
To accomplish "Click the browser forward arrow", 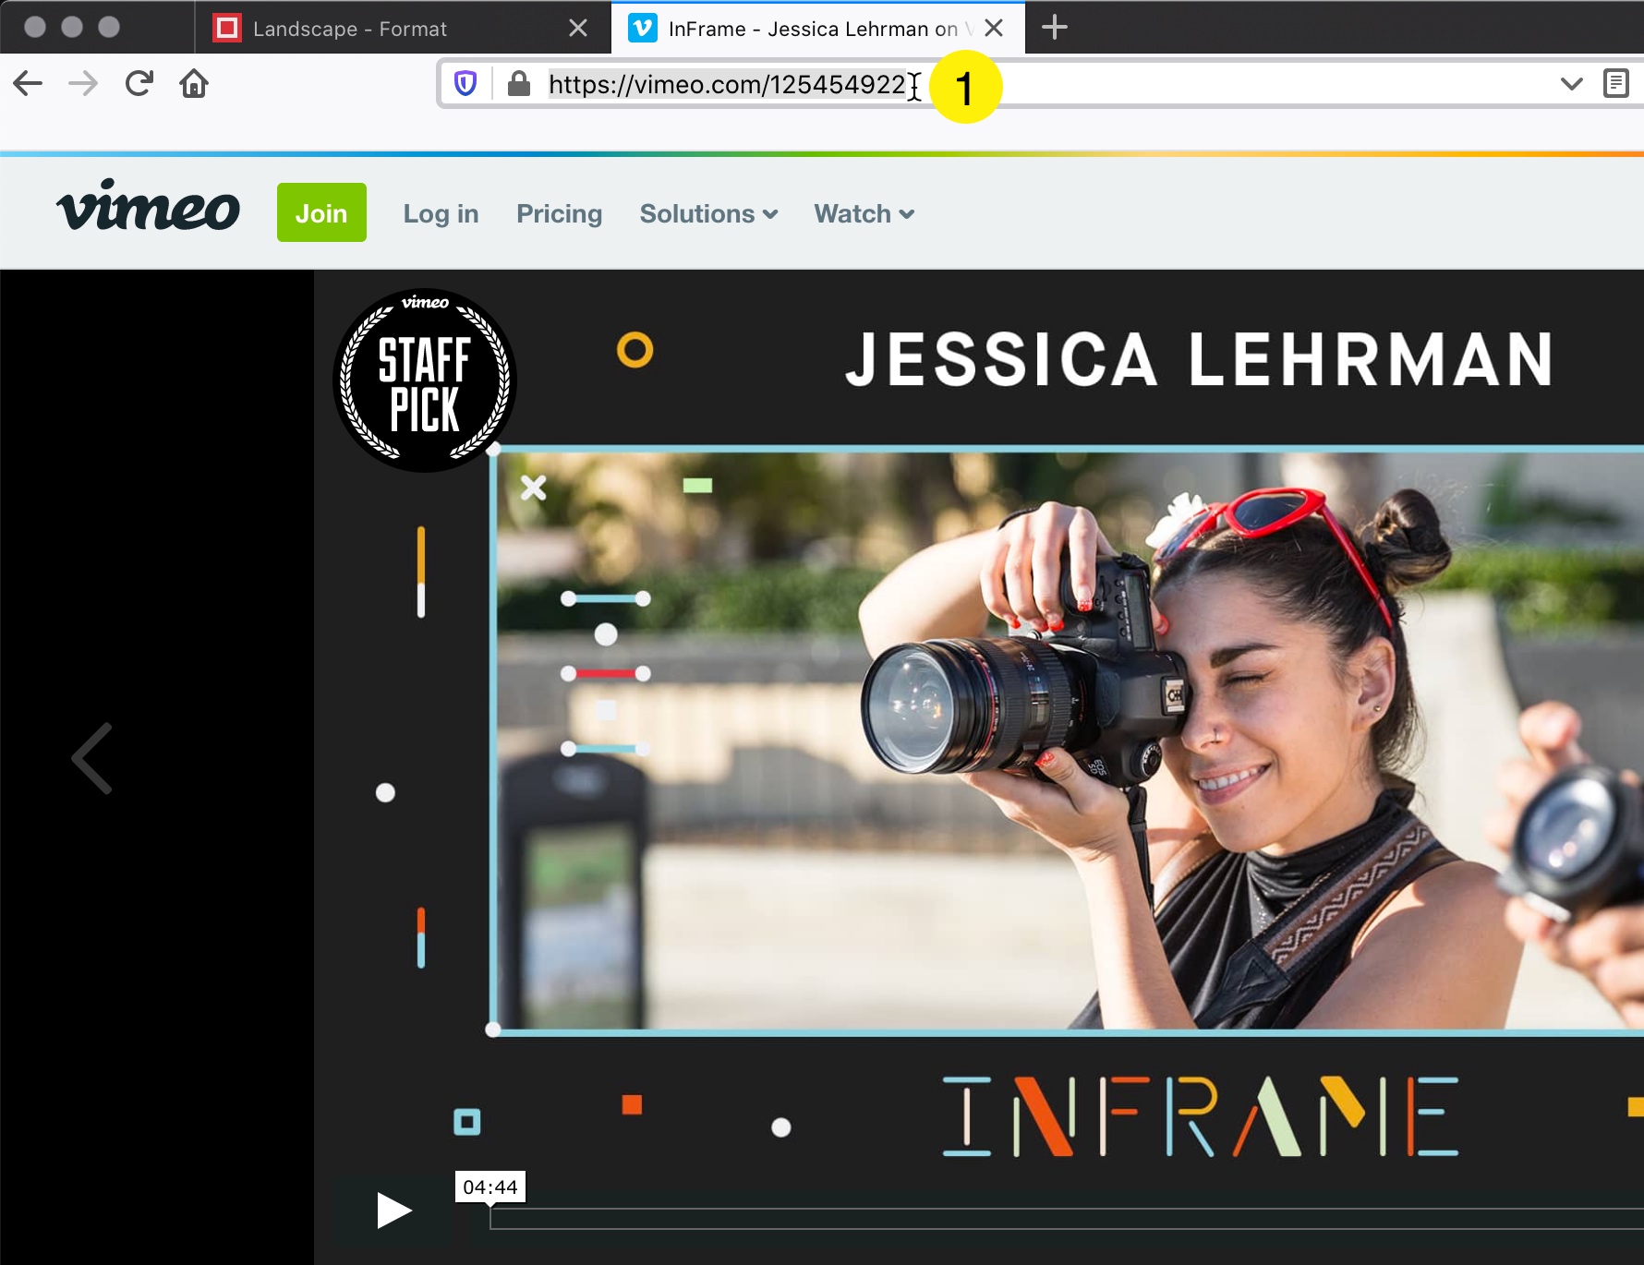I will [83, 84].
